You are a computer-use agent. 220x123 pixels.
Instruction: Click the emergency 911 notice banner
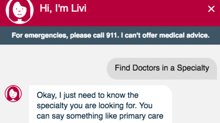(110, 35)
